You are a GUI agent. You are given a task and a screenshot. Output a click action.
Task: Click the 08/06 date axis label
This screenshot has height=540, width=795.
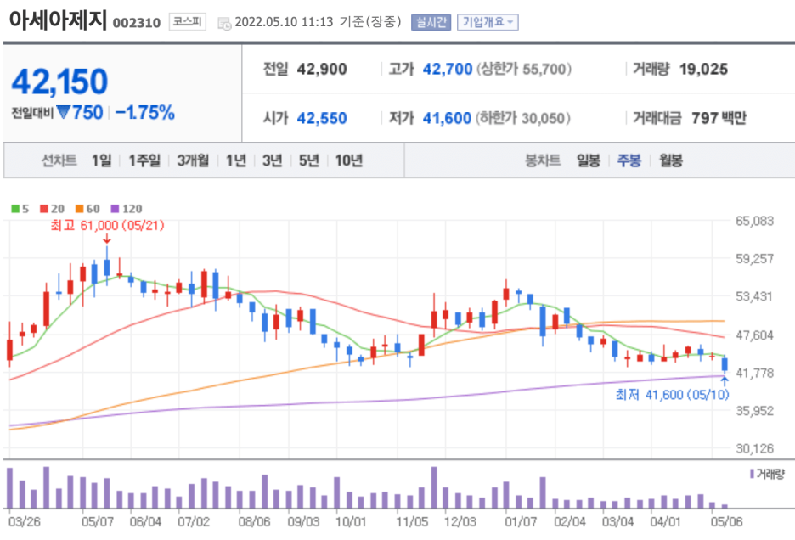coord(255,522)
